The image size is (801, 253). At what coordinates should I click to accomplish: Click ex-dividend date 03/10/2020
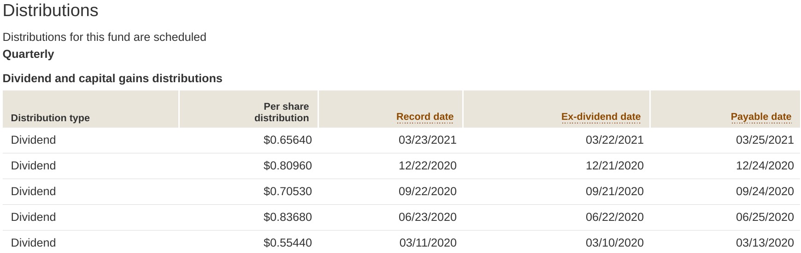coord(614,243)
